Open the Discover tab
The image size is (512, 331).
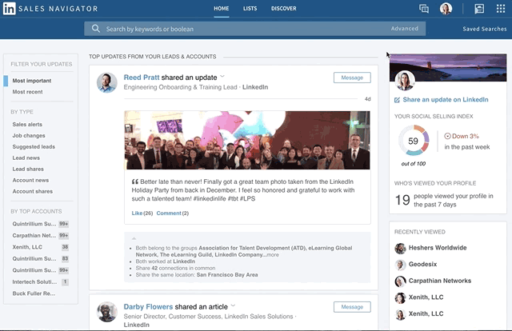coord(284,9)
